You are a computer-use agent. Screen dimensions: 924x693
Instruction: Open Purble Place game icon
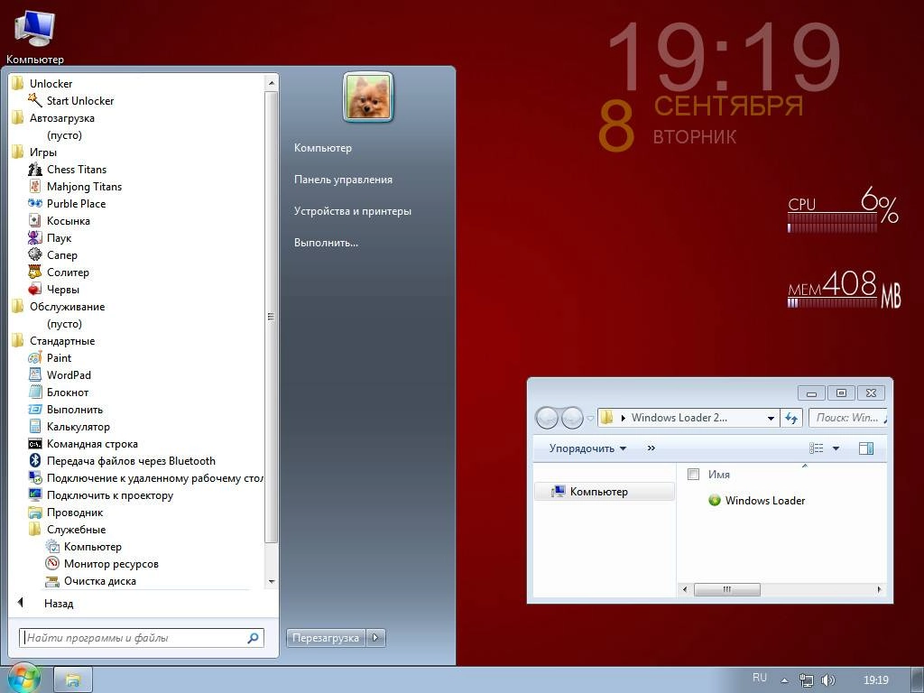point(35,204)
